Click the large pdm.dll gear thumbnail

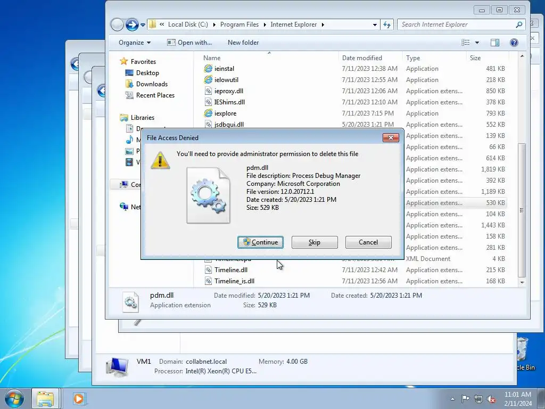(x=208, y=195)
